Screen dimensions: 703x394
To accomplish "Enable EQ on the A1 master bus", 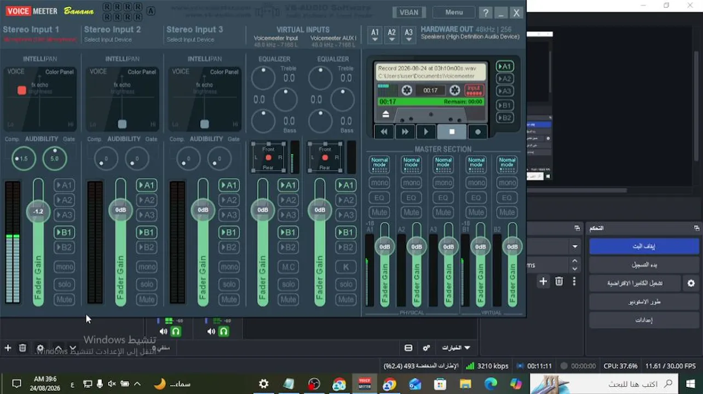I will click(x=379, y=198).
